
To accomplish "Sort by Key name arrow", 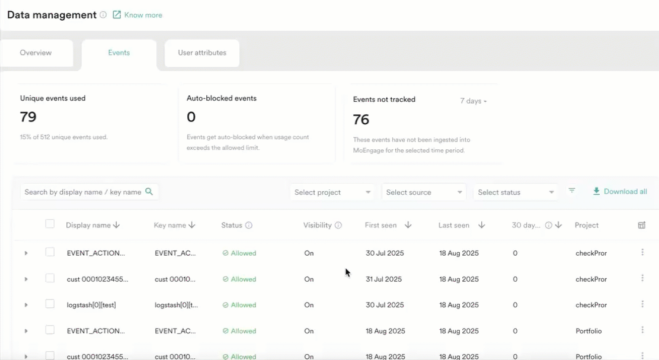I will pos(191,225).
